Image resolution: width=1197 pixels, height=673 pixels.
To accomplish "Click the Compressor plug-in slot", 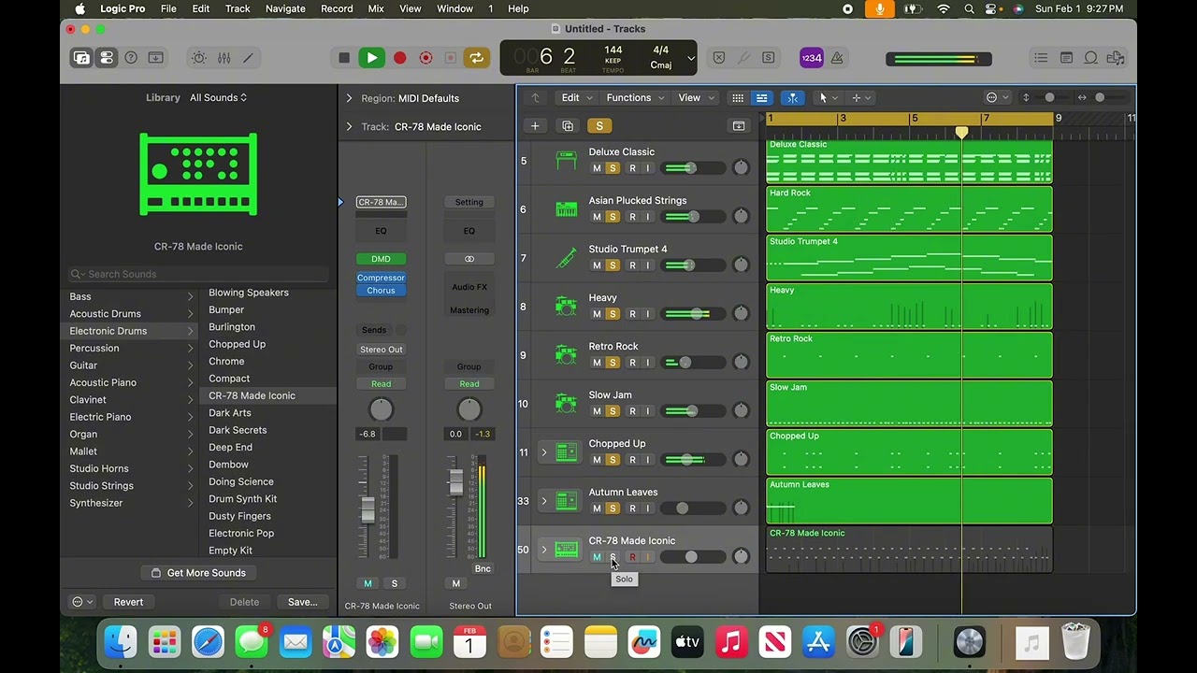I will pyautogui.click(x=381, y=278).
